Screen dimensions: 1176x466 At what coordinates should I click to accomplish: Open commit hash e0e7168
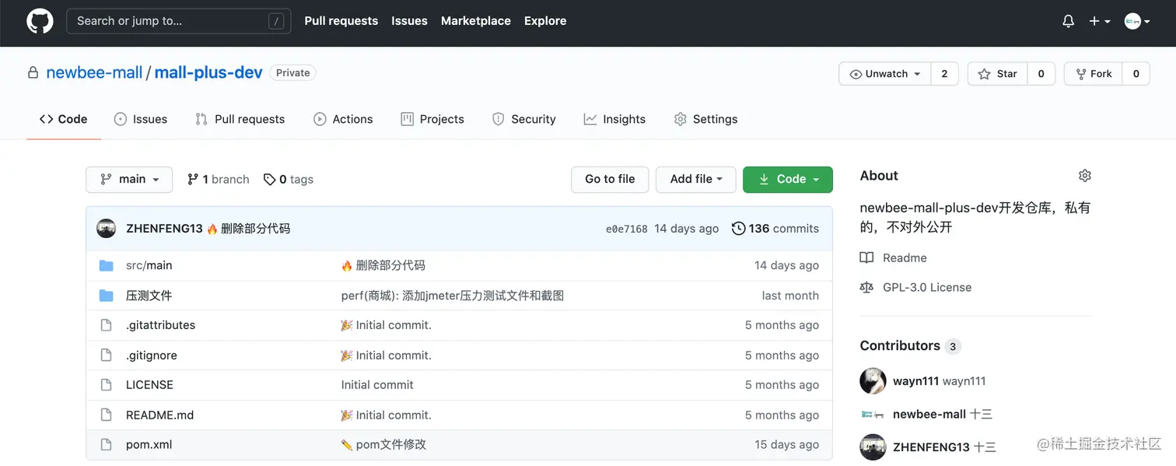coord(627,229)
